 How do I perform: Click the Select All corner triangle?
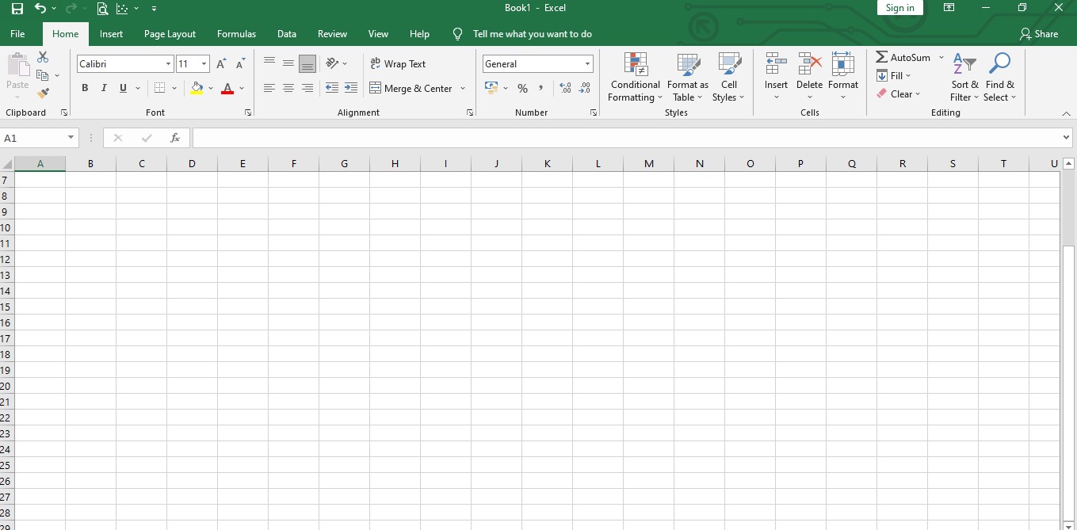click(7, 164)
